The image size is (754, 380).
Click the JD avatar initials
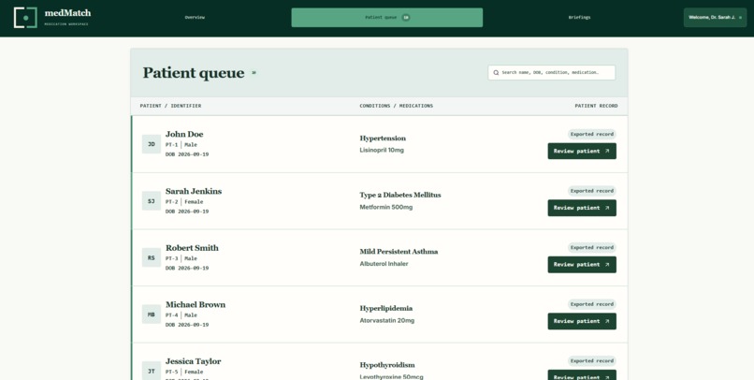(x=152, y=144)
